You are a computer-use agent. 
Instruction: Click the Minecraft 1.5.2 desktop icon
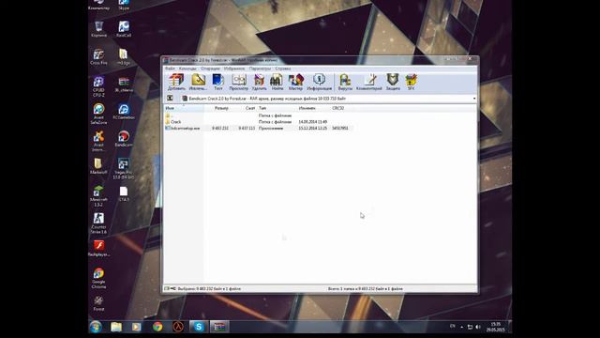(x=98, y=196)
